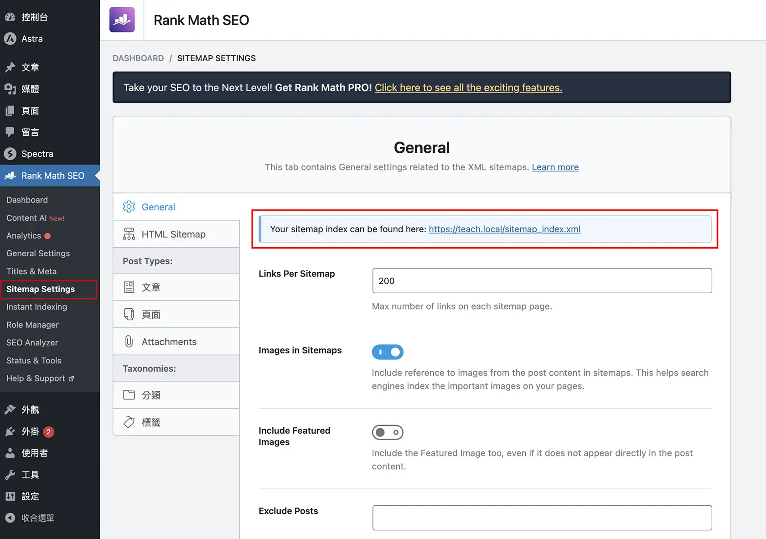Open General Settings submenu item
This screenshot has width=766, height=539.
38,253
